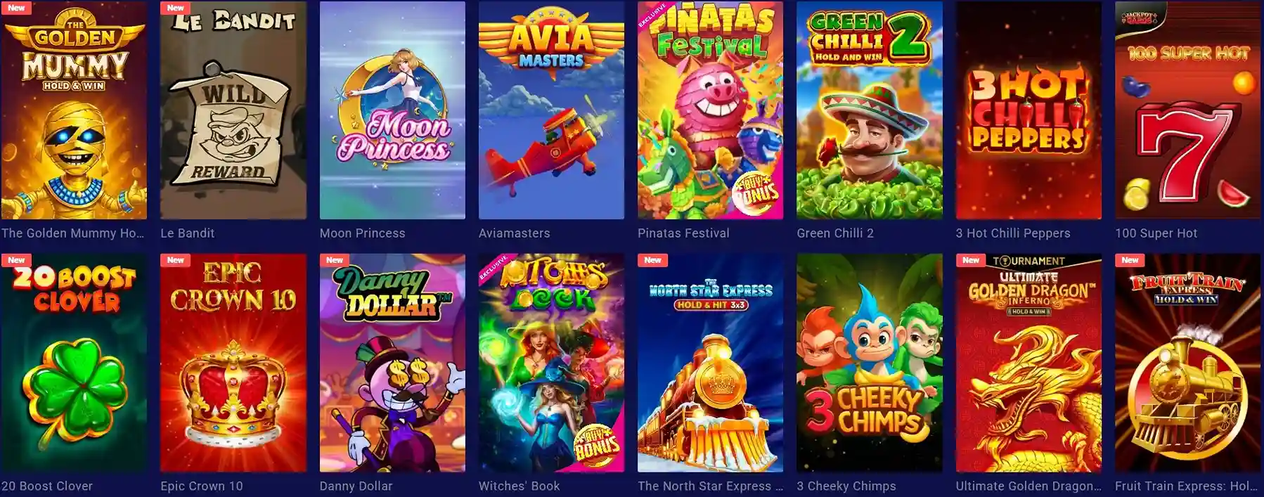This screenshot has height=497, width=1264.
Task: Open The Golden Mummy game thumbnail
Action: [x=74, y=110]
